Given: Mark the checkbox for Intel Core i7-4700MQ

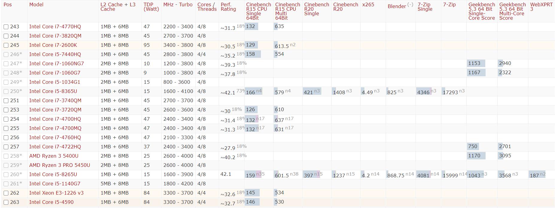Looking at the screenshot, I should 6,128.
